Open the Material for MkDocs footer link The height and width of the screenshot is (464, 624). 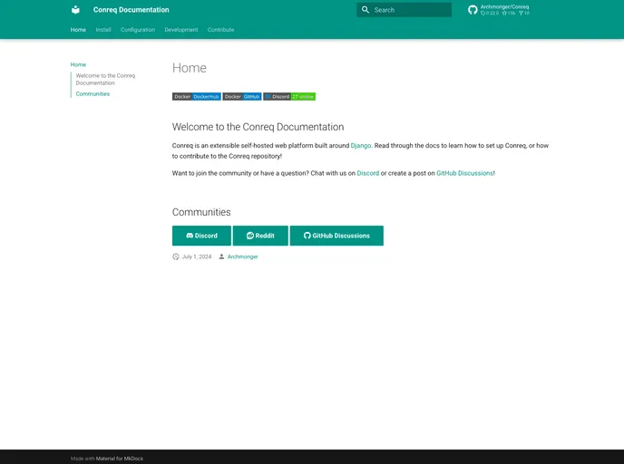click(119, 459)
